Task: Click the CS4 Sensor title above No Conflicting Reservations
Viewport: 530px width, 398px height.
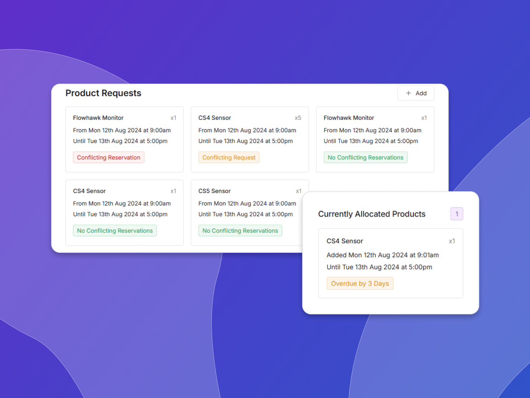Action: (x=89, y=191)
